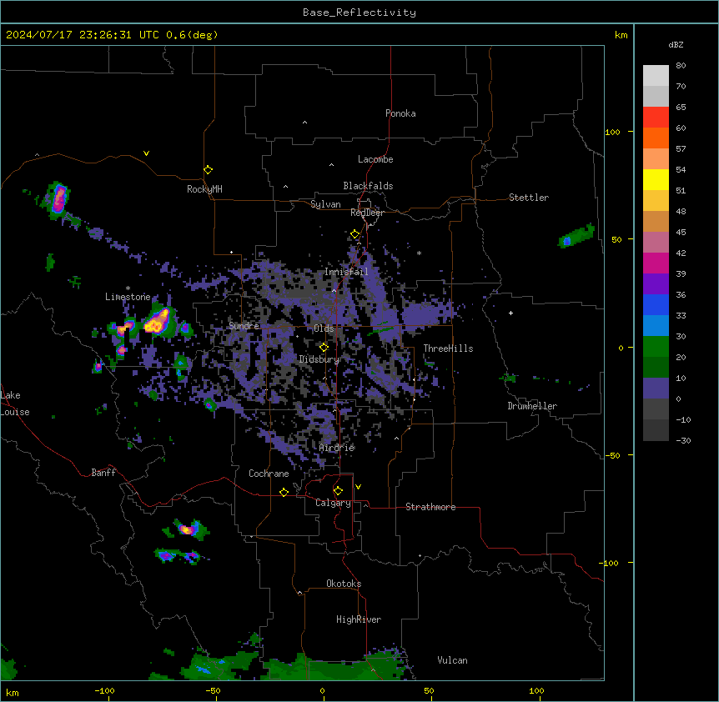Pick the slate 0-10 dBZ legend color

click(x=656, y=389)
